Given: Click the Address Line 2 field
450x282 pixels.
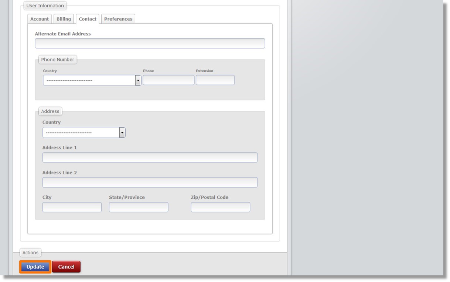Looking at the screenshot, I should [x=150, y=182].
